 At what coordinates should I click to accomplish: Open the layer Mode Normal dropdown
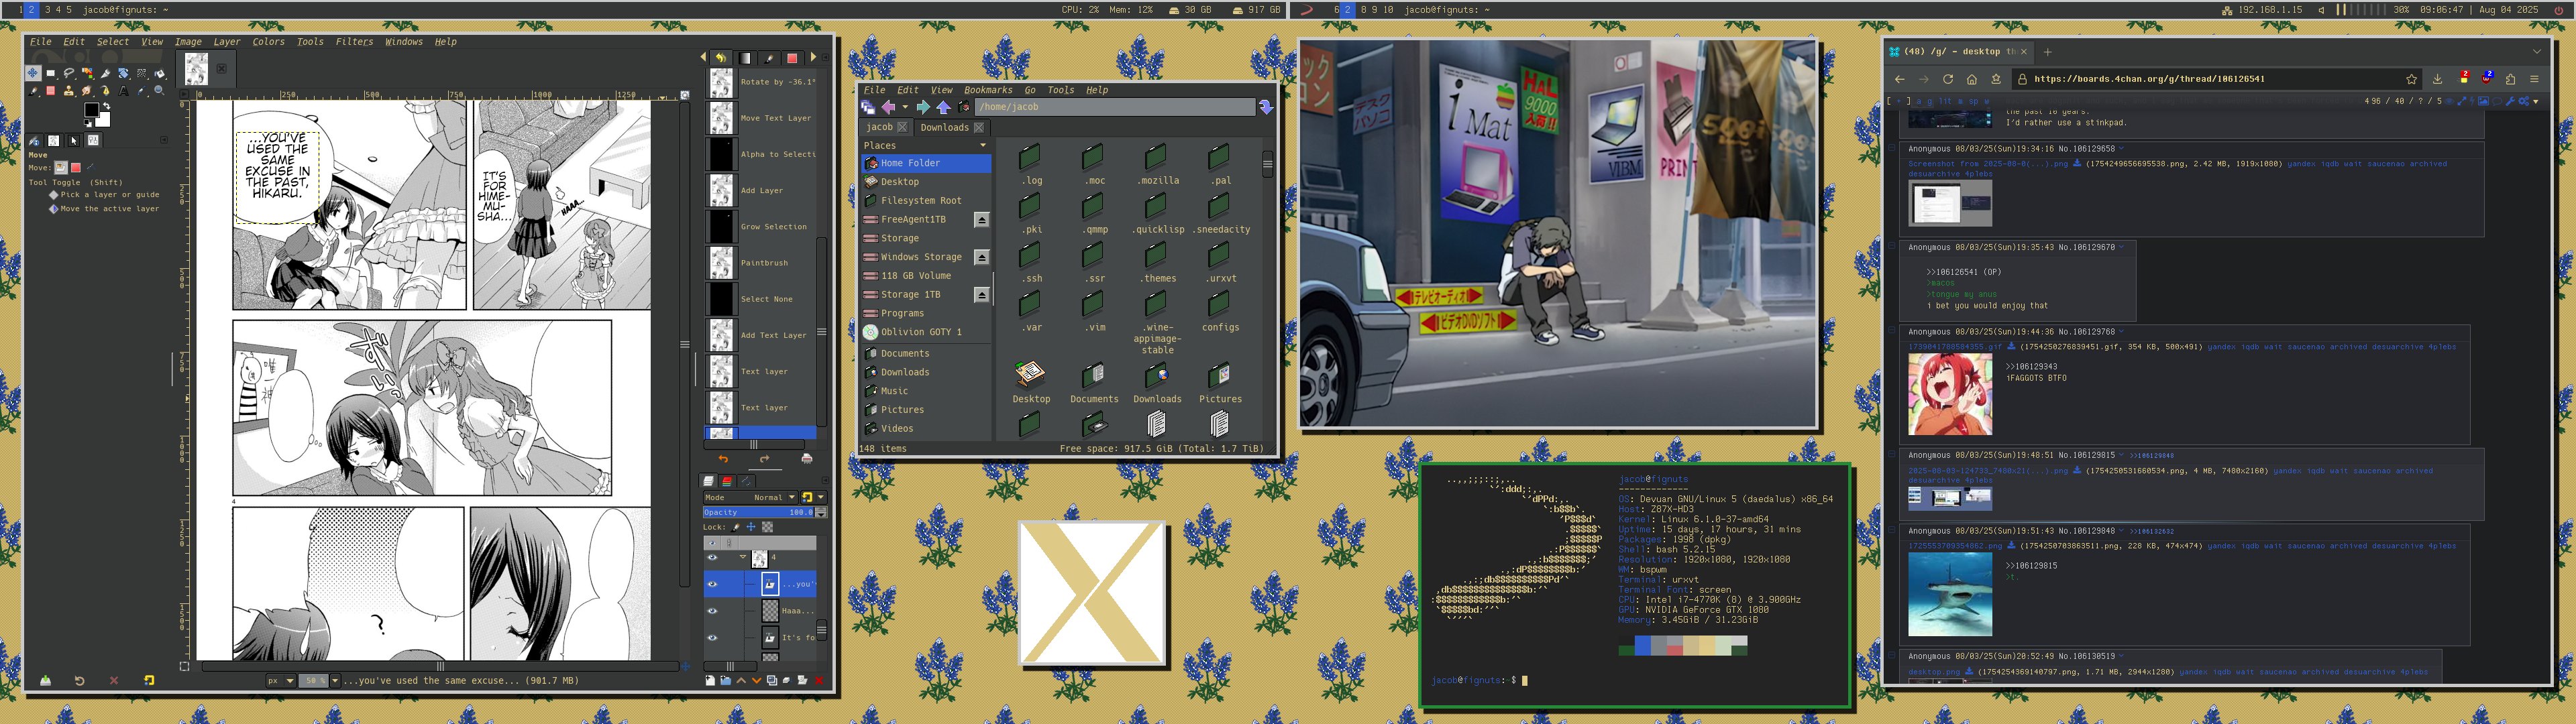[750, 498]
